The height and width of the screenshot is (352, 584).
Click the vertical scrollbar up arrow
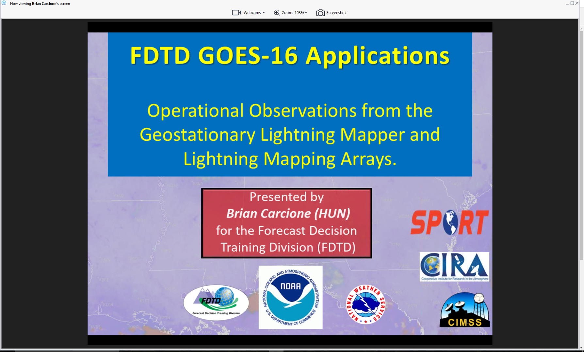pyautogui.click(x=581, y=29)
